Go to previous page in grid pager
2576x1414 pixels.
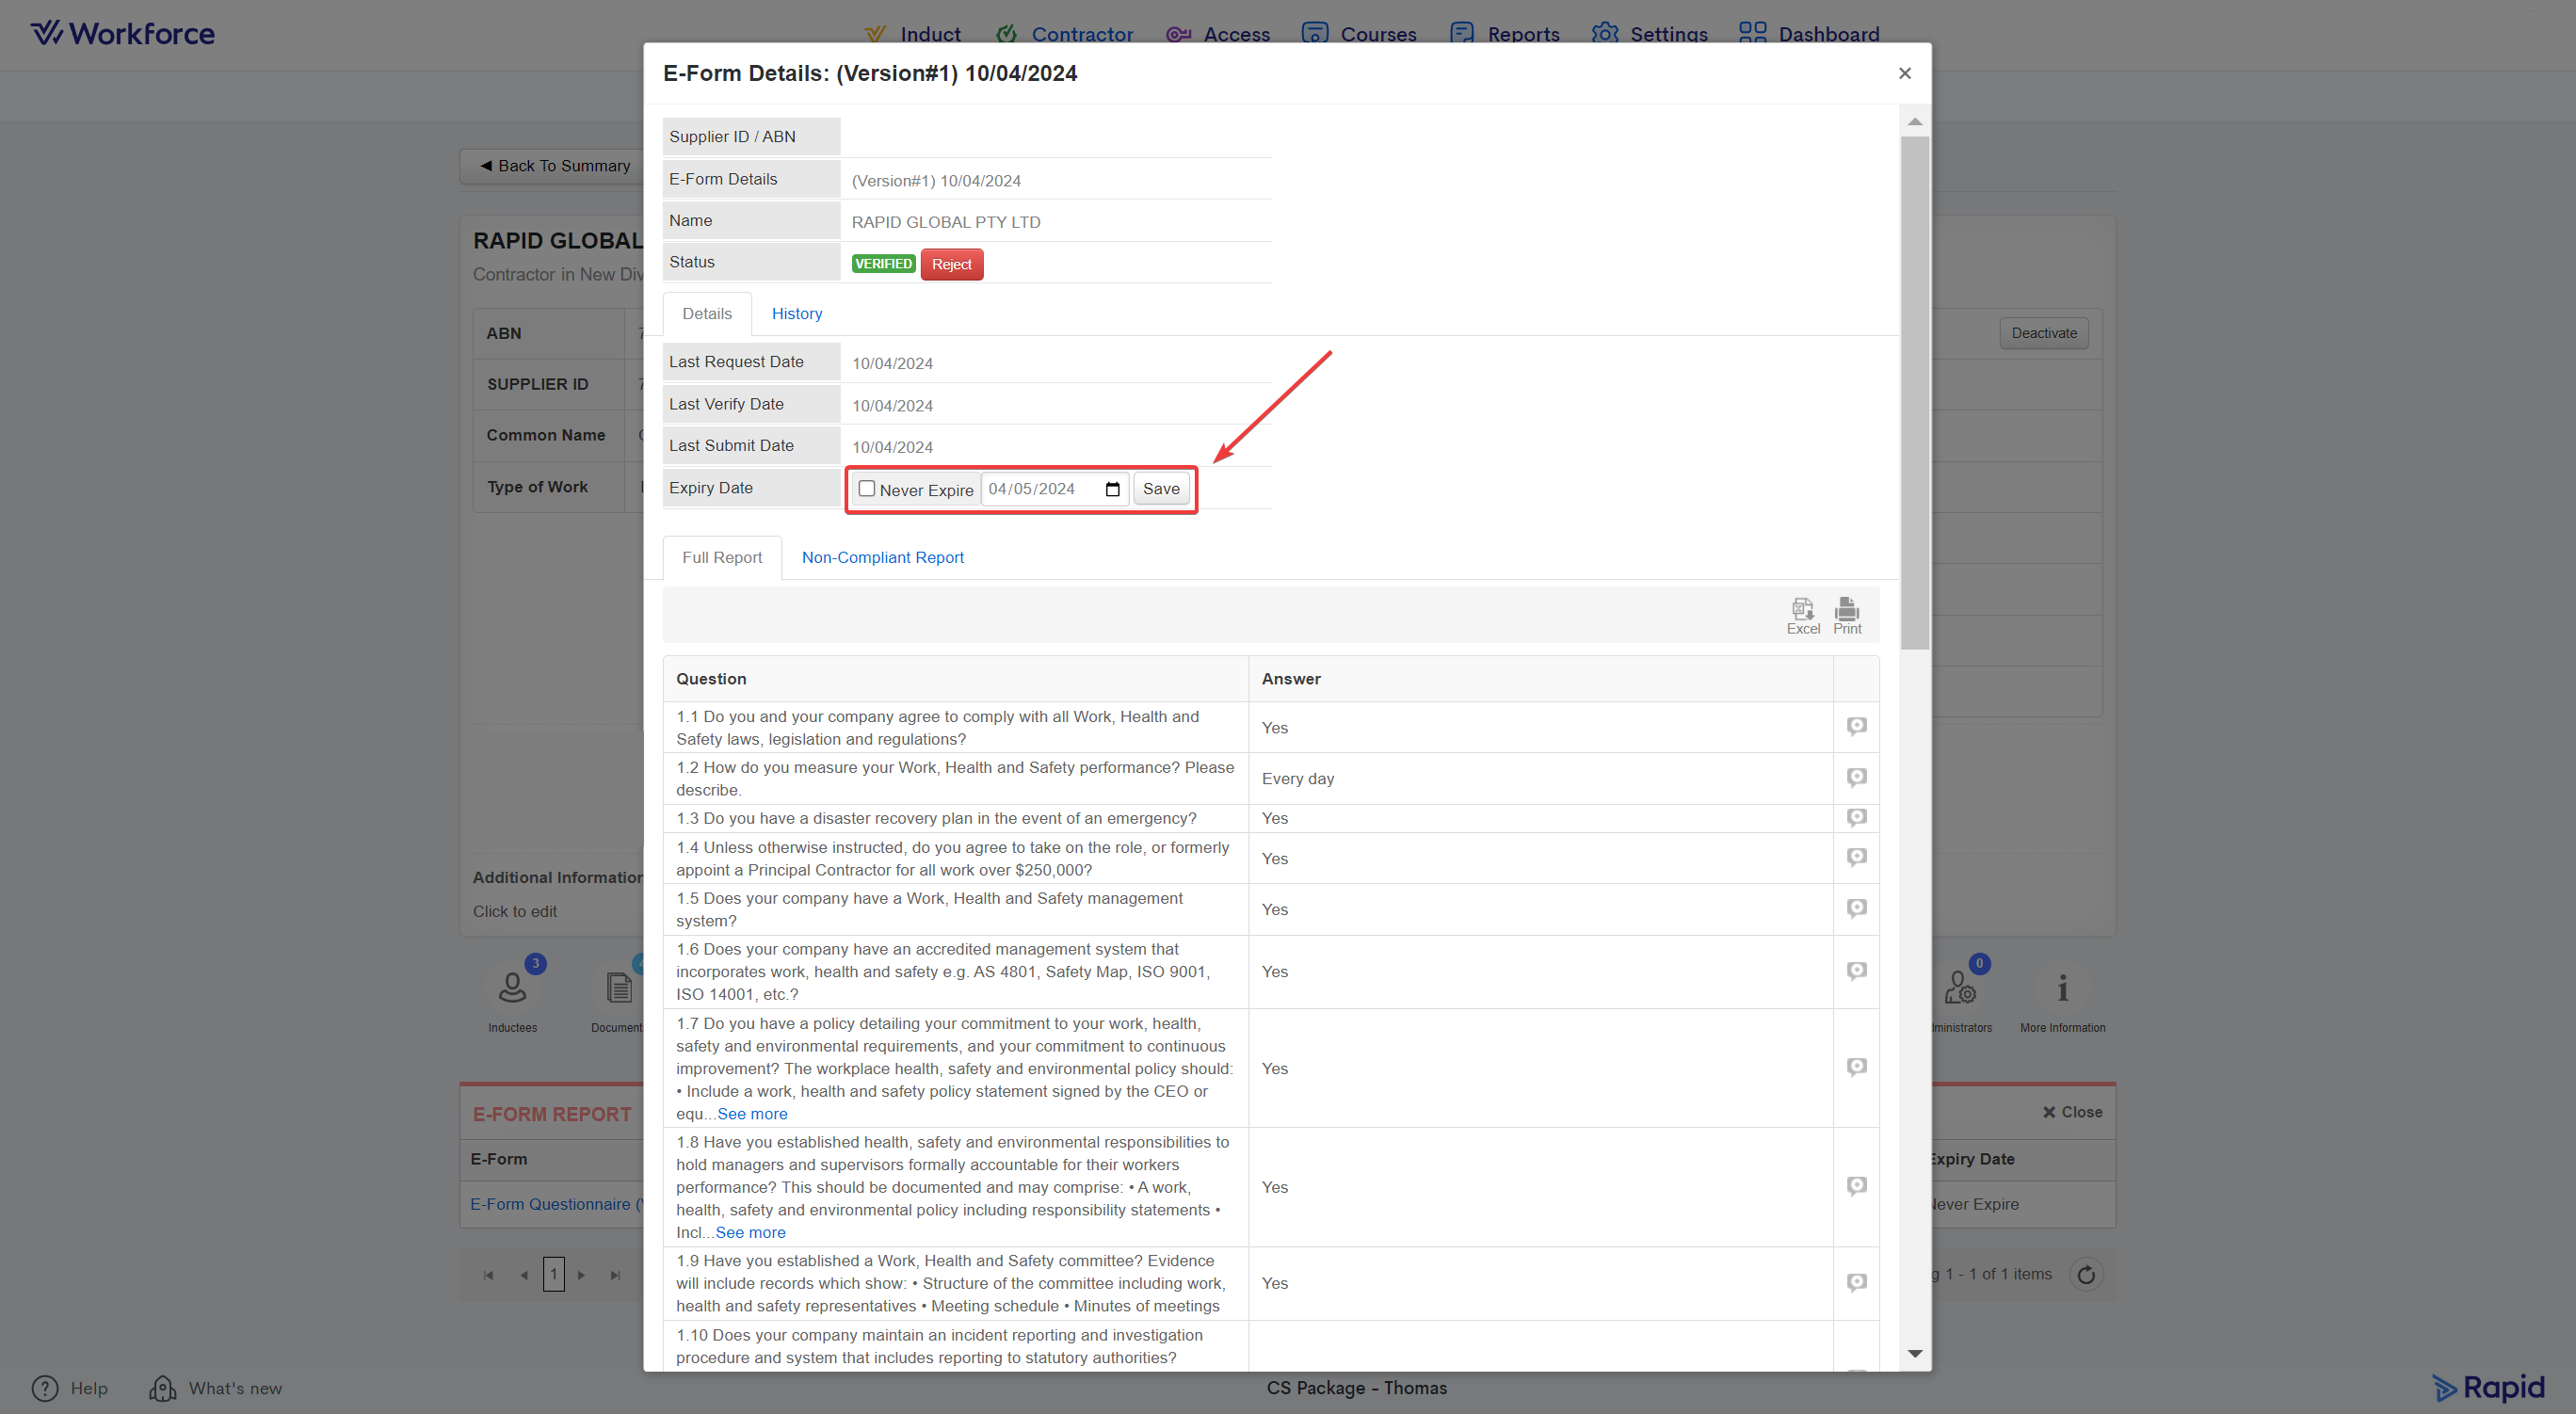coord(524,1275)
